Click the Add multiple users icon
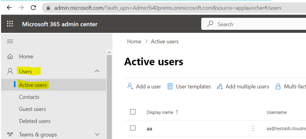Screen dimensions: 306x139 [x=220, y=86]
